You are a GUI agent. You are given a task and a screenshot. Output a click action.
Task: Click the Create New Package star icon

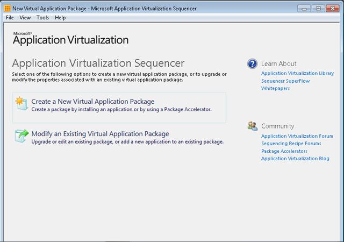point(21,104)
